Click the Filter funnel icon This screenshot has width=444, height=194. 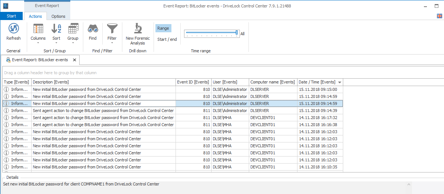point(112,29)
